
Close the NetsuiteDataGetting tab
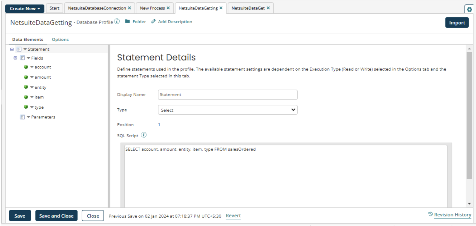coord(221,8)
